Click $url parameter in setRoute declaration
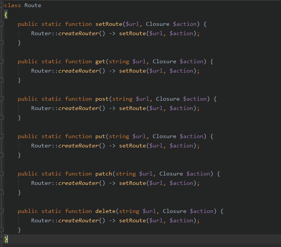This screenshot has height=247, width=281. 132,24
